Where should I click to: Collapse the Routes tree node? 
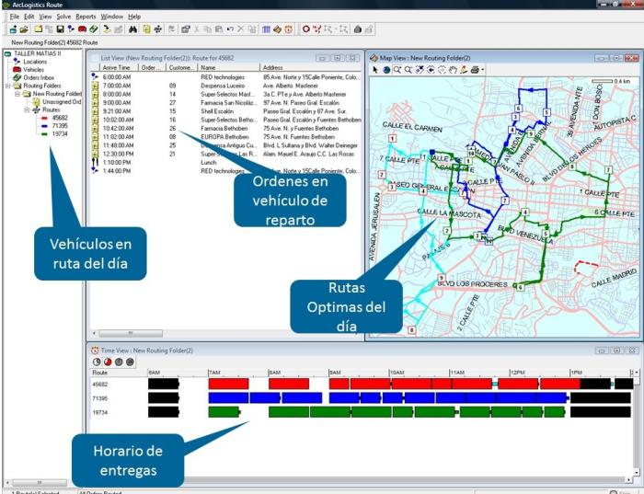tap(27, 109)
